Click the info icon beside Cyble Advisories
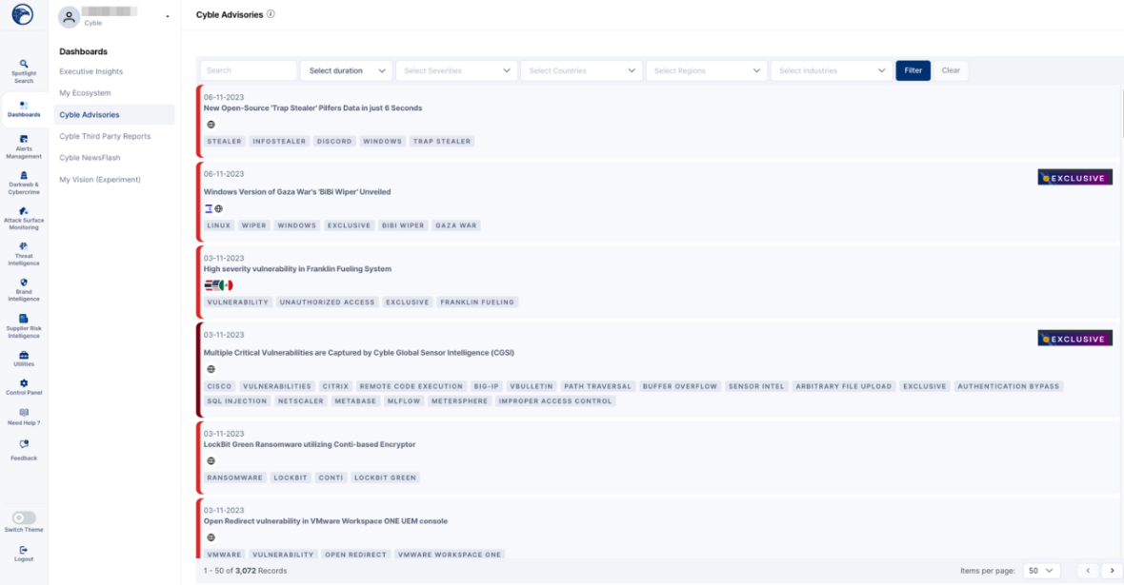This screenshot has width=1124, height=585. (x=271, y=13)
